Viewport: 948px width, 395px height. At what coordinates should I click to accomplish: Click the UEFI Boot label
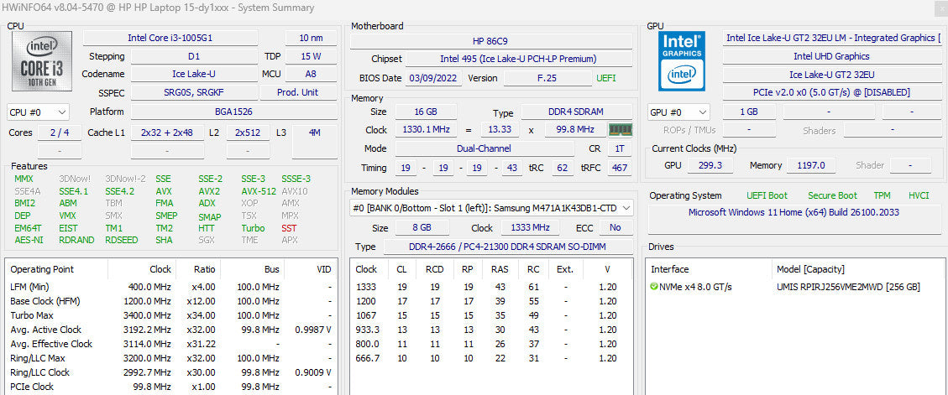pos(767,195)
